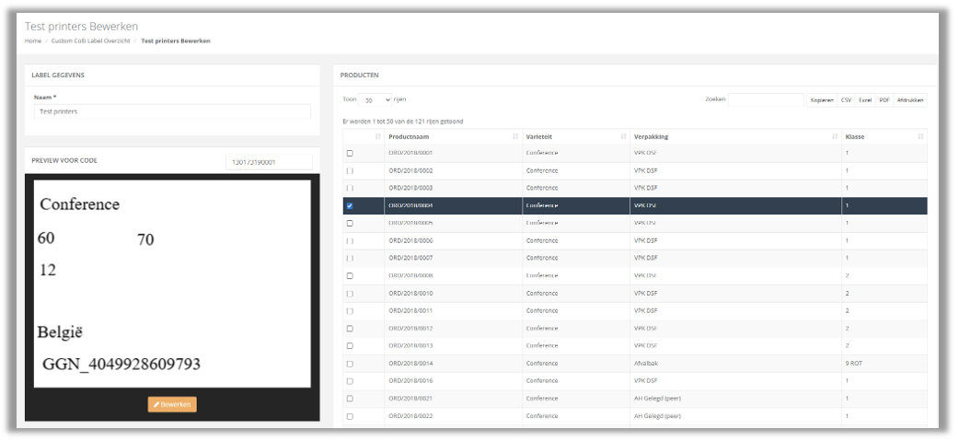Viewport: 959px width, 441px height.
Task: Click Conference cell in ORD/2018/0007 row
Action: 576,258
